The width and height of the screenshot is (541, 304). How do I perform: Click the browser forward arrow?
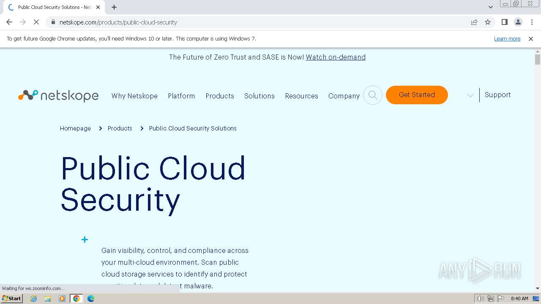[23, 22]
